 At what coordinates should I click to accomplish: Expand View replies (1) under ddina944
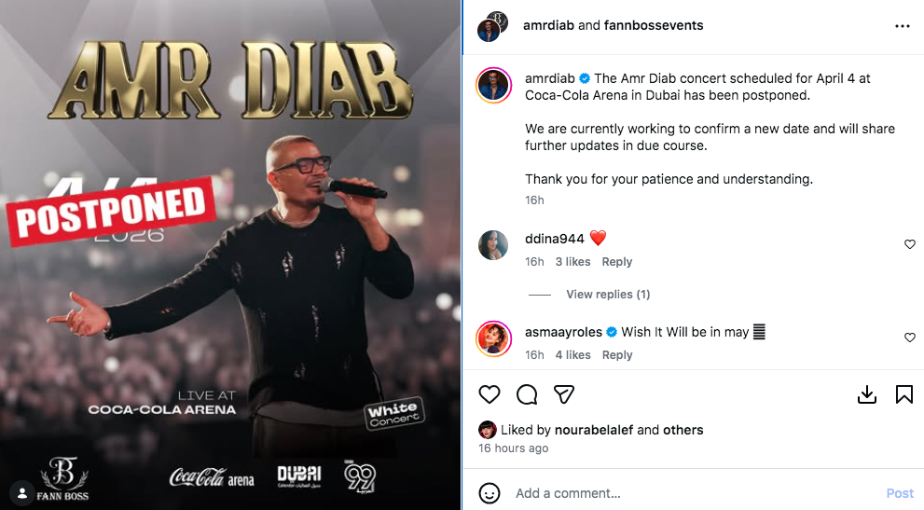(608, 295)
